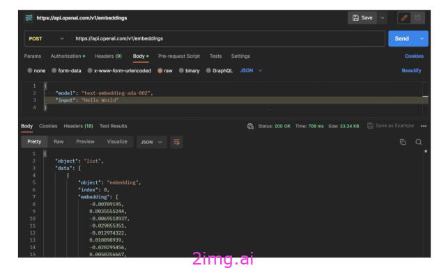
Task: Click the "object": "embedding" line
Action: 109,183
